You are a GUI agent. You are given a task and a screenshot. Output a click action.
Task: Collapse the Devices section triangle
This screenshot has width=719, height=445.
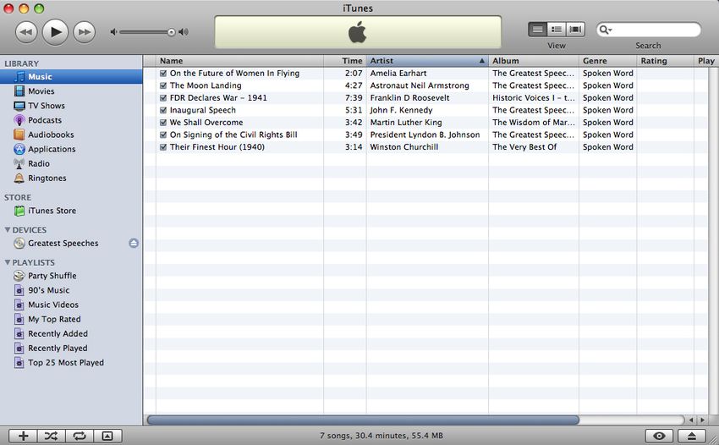(8, 229)
